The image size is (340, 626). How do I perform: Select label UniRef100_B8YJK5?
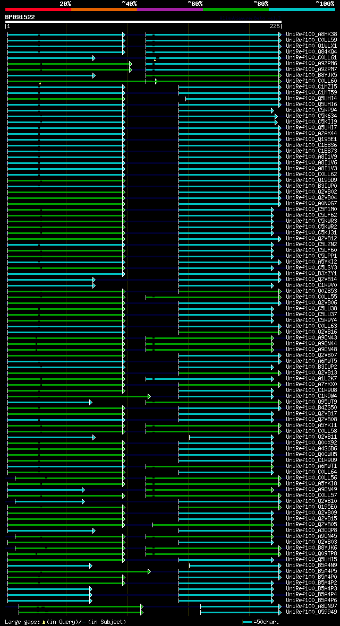[x=312, y=75]
